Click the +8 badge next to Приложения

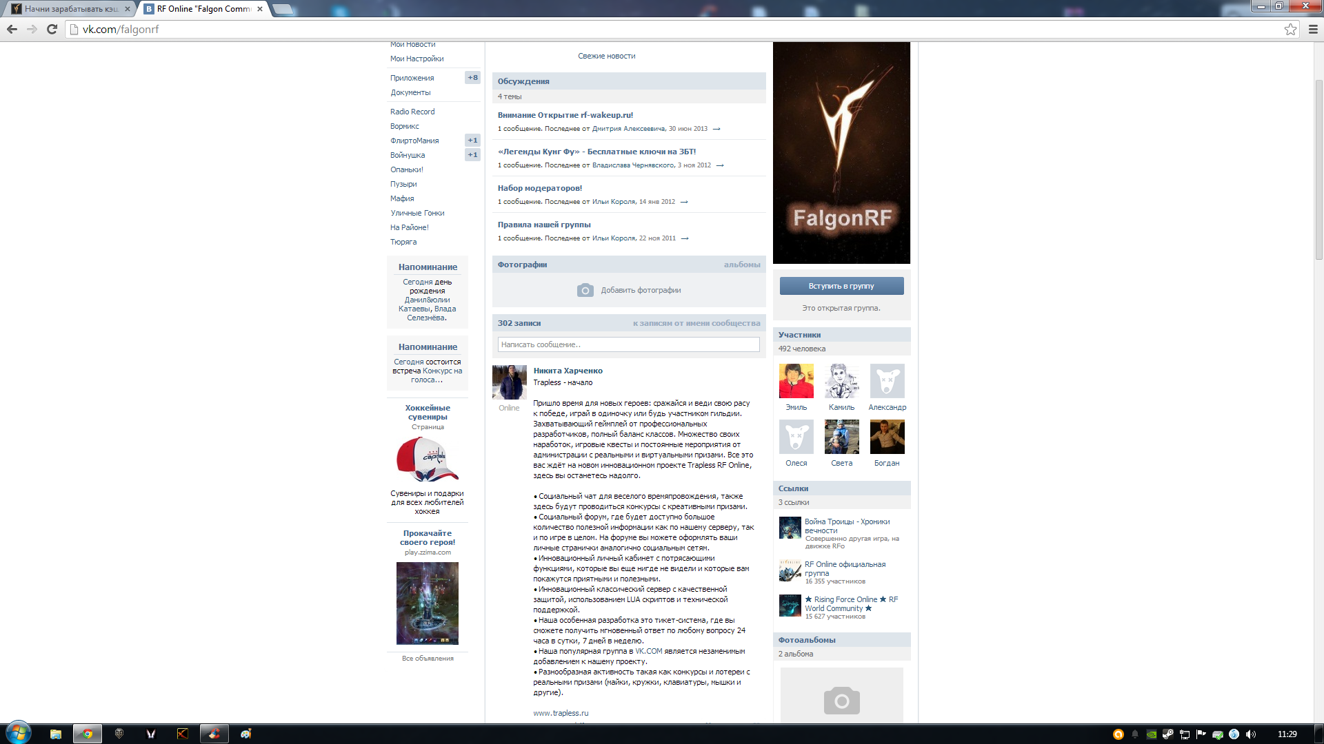472,78
